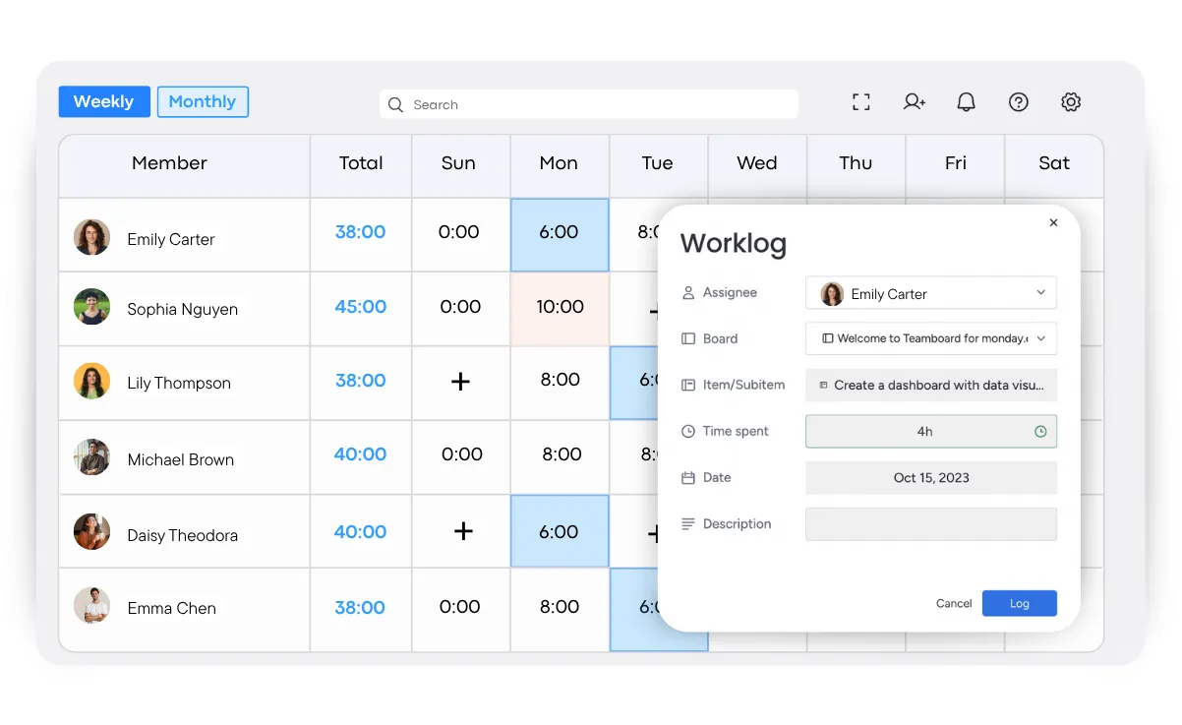Select Emma Chen's Monday 8:00 cell
This screenshot has width=1182, height=725.
pos(560,609)
